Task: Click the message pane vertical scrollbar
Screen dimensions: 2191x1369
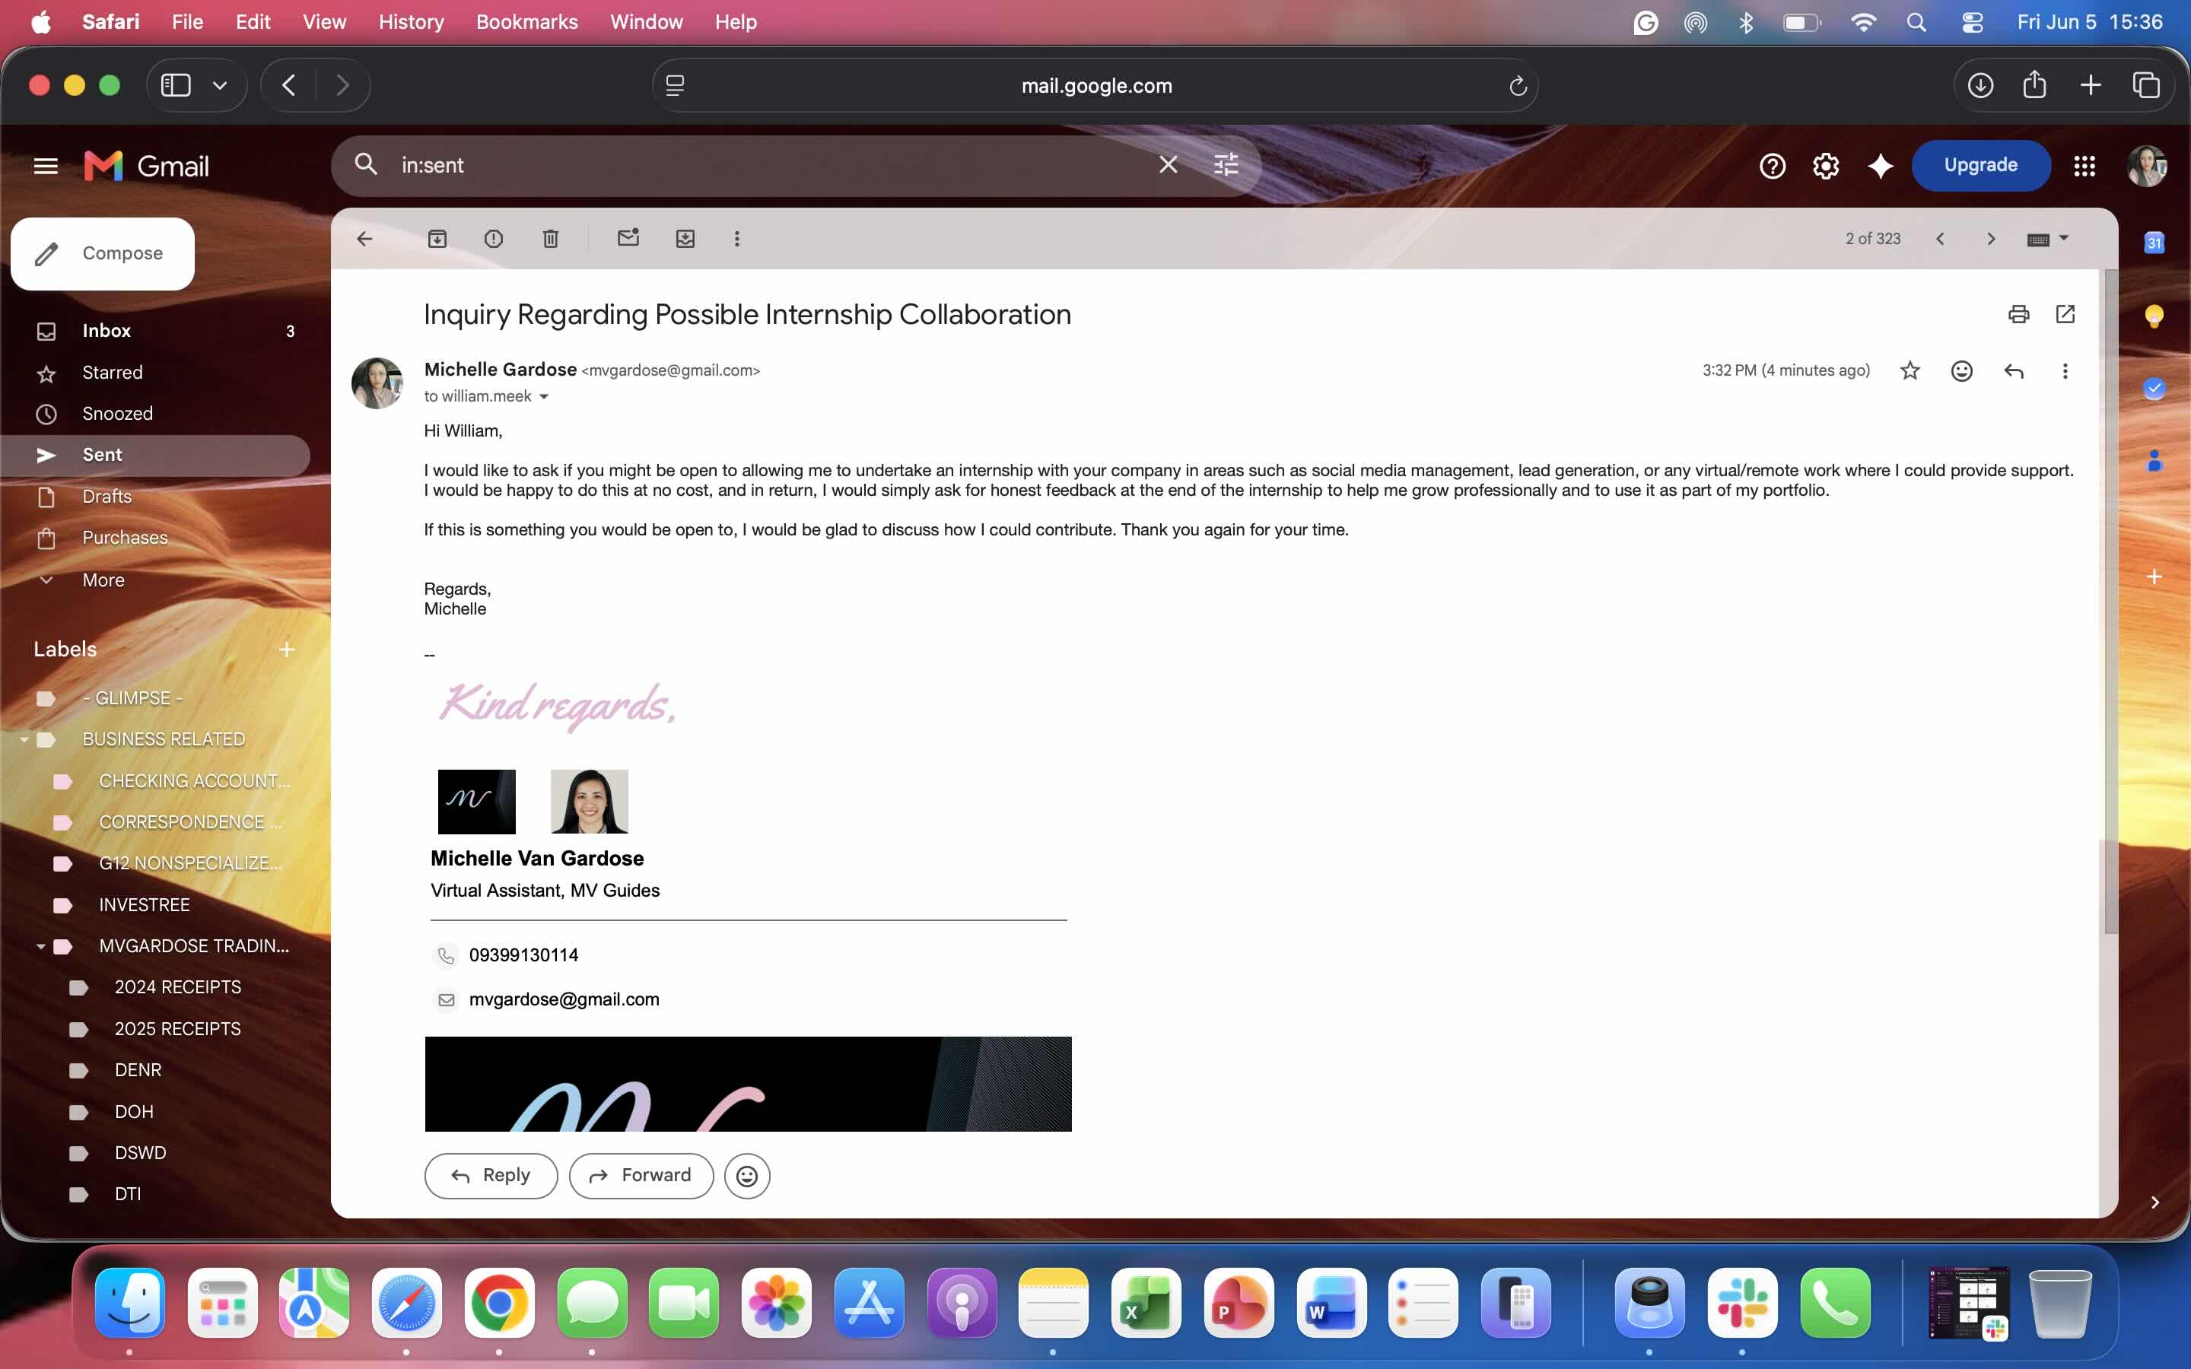Action: tap(2110, 602)
